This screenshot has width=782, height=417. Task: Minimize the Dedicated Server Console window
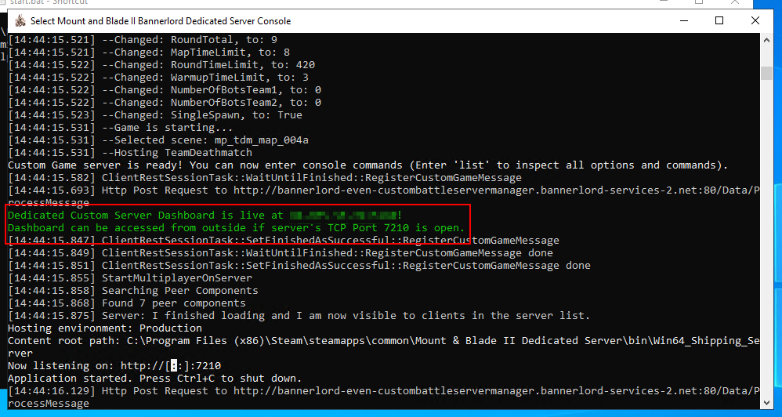click(684, 20)
